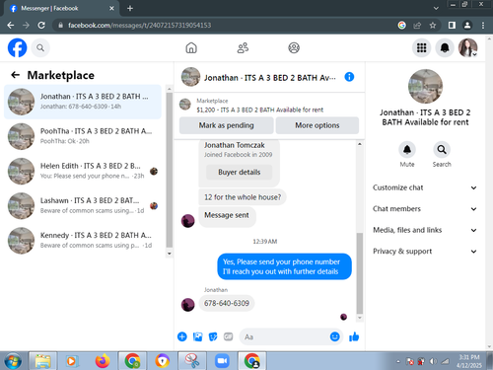Image resolution: width=493 pixels, height=370 pixels.
Task: Select the Messenger | Facebook tab
Action: pyautogui.click(x=62, y=8)
